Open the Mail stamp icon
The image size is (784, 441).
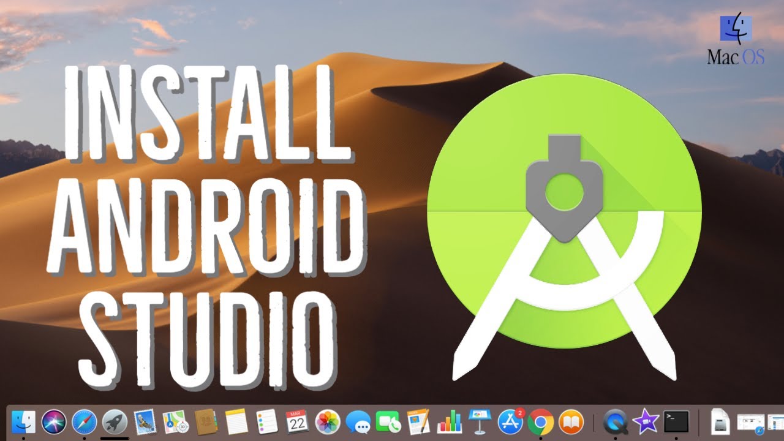tap(145, 421)
